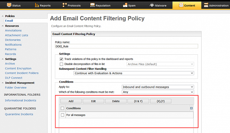230x133 pixels.
Task: Click the Edit condition button
Action: tap(93, 101)
